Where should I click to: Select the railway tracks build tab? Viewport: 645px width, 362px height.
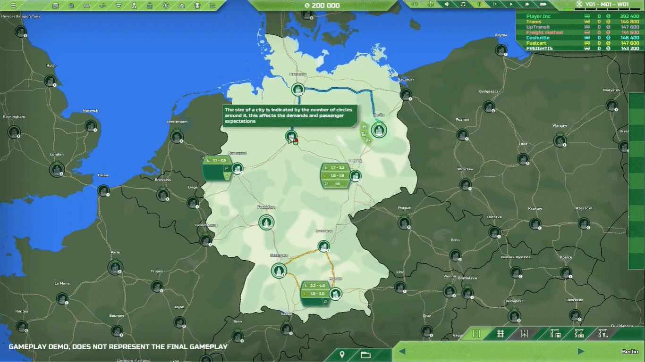[x=476, y=334]
